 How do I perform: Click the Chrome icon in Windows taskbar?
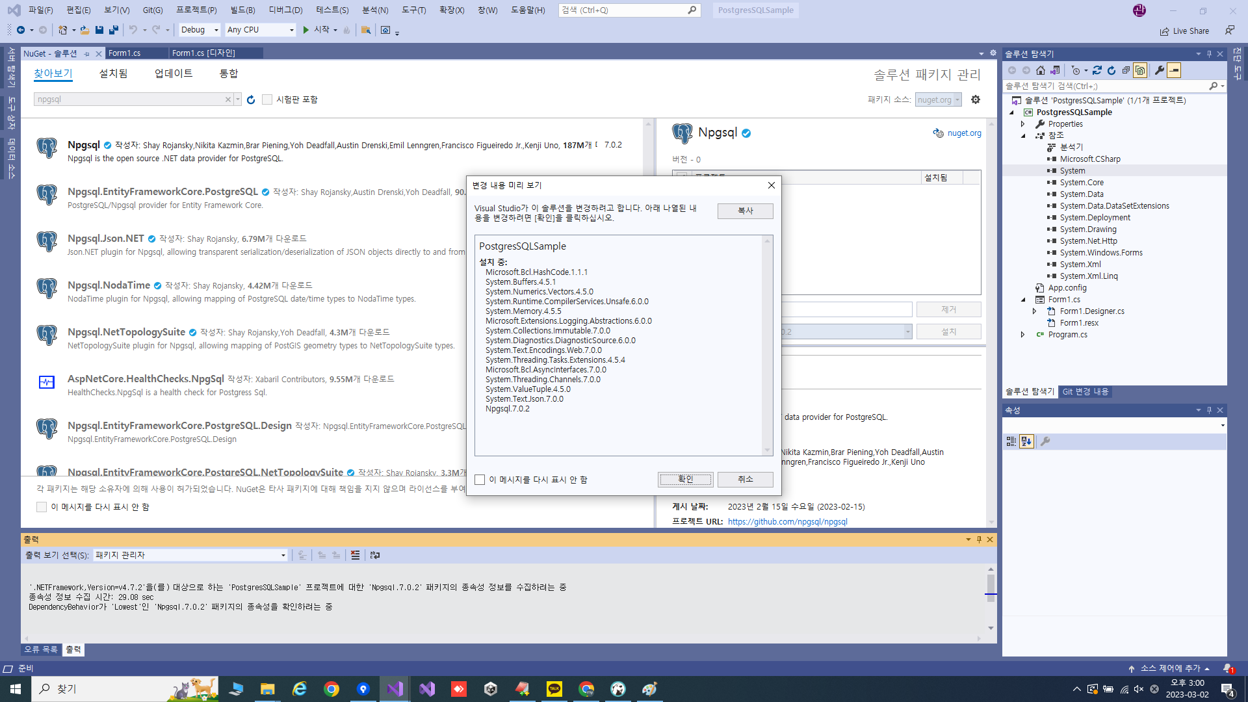(x=331, y=689)
